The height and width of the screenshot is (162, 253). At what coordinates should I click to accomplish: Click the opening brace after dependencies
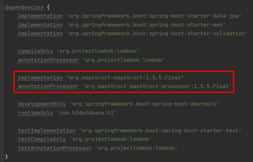(x=48, y=7)
